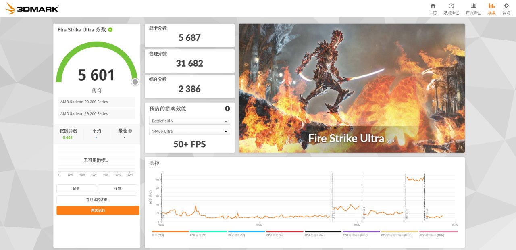This screenshot has width=516, height=250.
Task: Click the 加载 load button
Action: click(76, 189)
